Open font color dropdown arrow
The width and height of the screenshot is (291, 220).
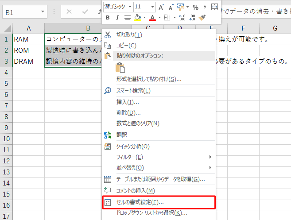(159, 18)
